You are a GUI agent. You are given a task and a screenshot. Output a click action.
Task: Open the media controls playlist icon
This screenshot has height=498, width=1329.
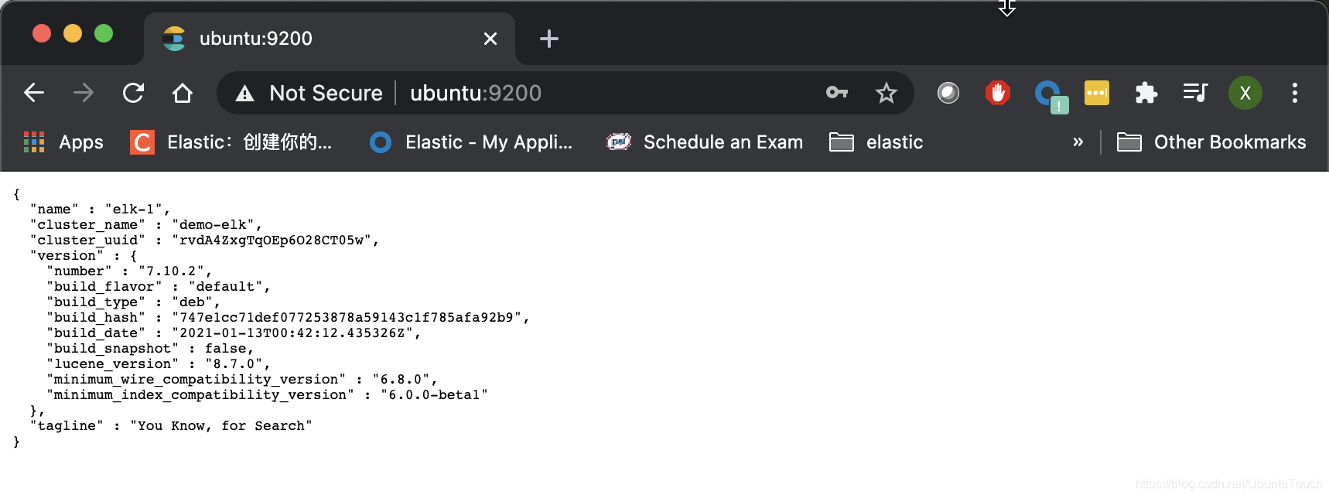pos(1195,93)
